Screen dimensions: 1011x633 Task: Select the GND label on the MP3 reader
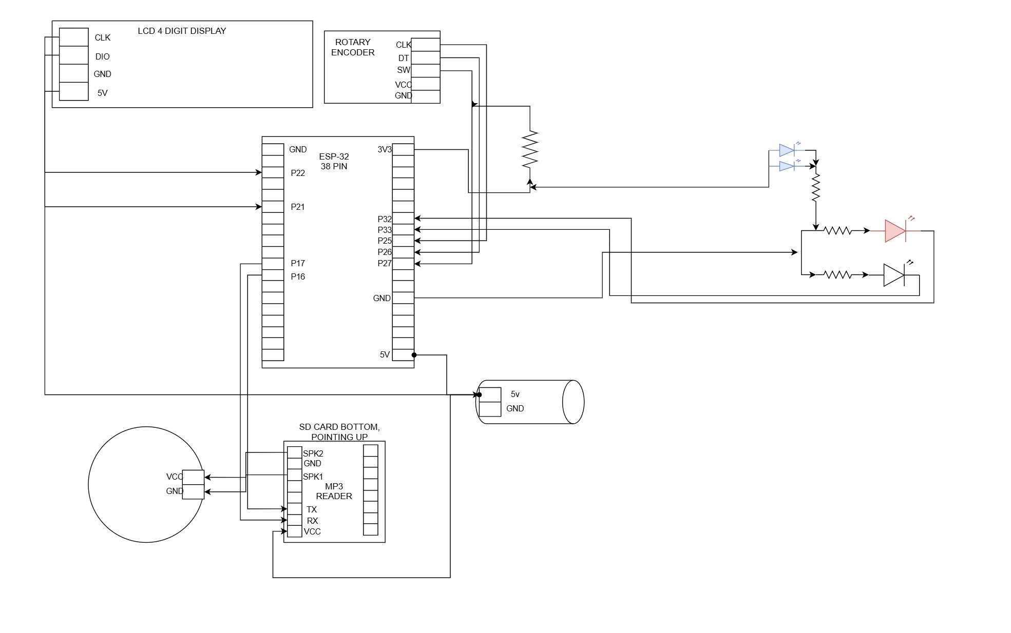pyautogui.click(x=312, y=463)
